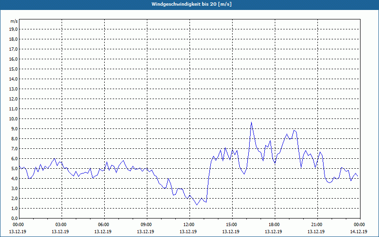Select the 5,0 y-axis value
Screen dimensions: 379x237
pyautogui.click(x=14, y=169)
